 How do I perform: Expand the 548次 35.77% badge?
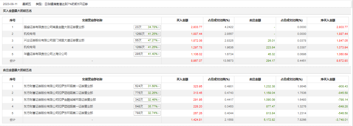(x=147, y=107)
